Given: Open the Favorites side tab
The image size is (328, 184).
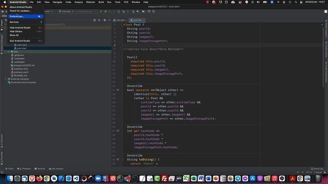Looking at the screenshot, I should (2, 158).
